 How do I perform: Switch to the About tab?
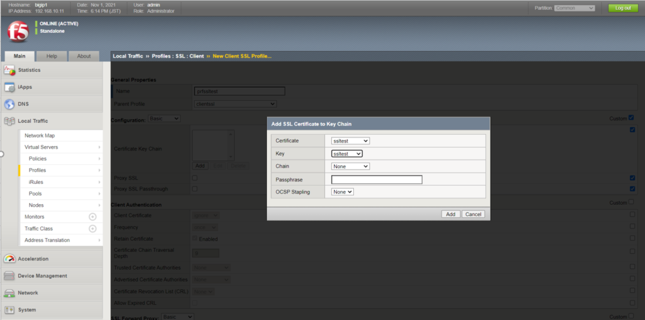84,56
